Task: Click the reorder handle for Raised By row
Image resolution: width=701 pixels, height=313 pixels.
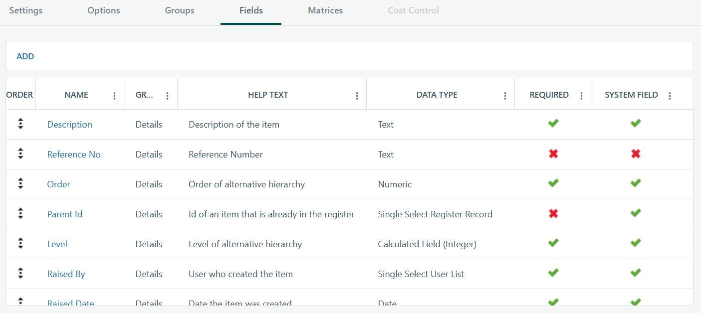Action: click(20, 274)
